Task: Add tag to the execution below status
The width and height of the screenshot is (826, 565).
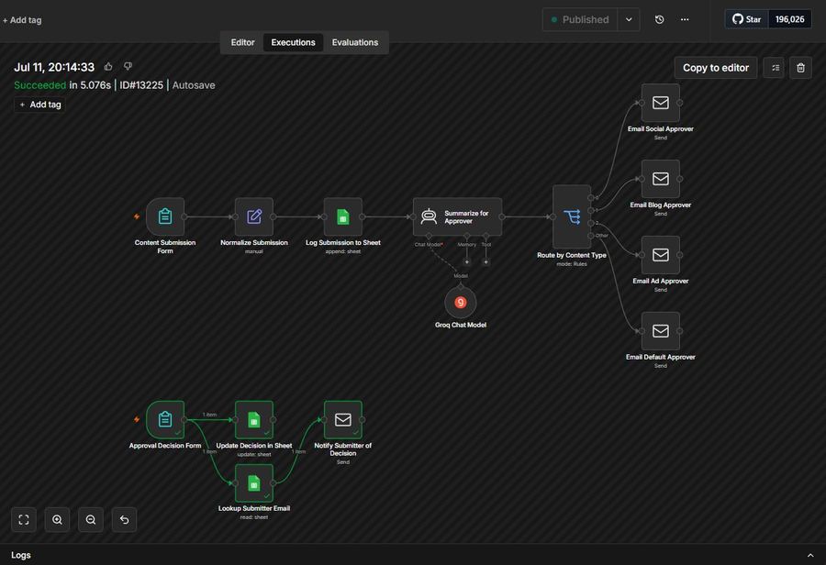Action: click(39, 105)
